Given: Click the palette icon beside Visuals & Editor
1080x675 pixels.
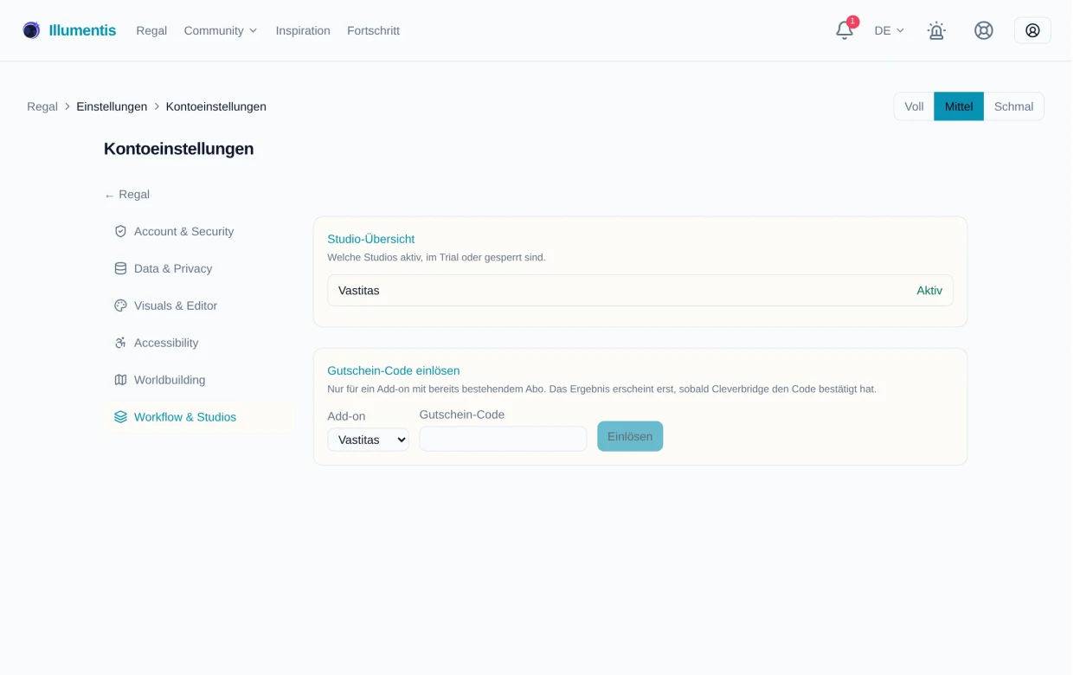Looking at the screenshot, I should (120, 306).
